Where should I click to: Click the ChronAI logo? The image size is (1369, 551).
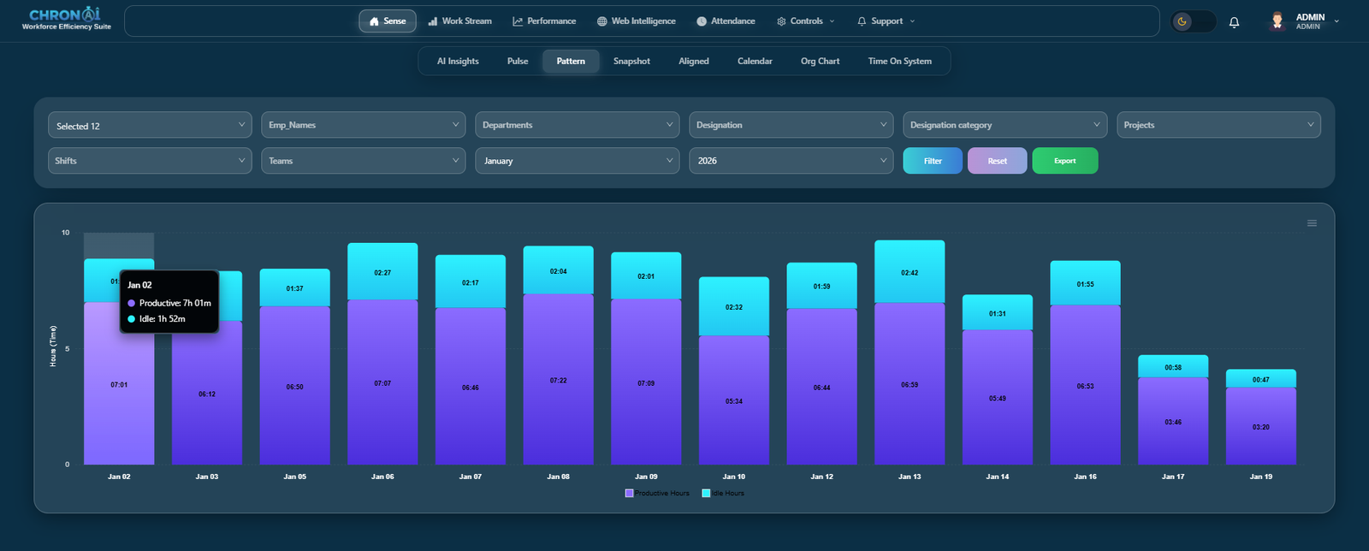(65, 20)
